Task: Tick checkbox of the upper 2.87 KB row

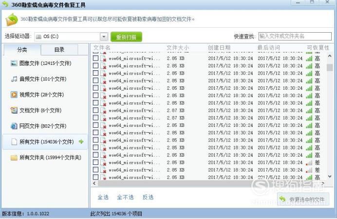Action: (95, 110)
